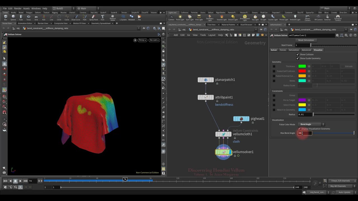Image resolution: width=358 pixels, height=201 pixels.
Task: Toggle Show Collision checkbox
Action: click(298, 54)
